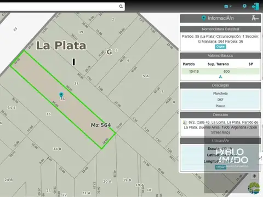Click the globe logo icon bottom right
263x197 pixels.
[254, 188]
